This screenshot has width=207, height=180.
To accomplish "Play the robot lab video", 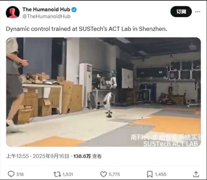I will [x=103, y=92].
